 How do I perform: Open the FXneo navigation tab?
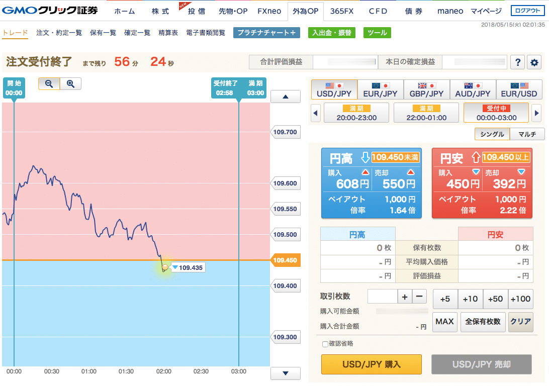pyautogui.click(x=269, y=11)
